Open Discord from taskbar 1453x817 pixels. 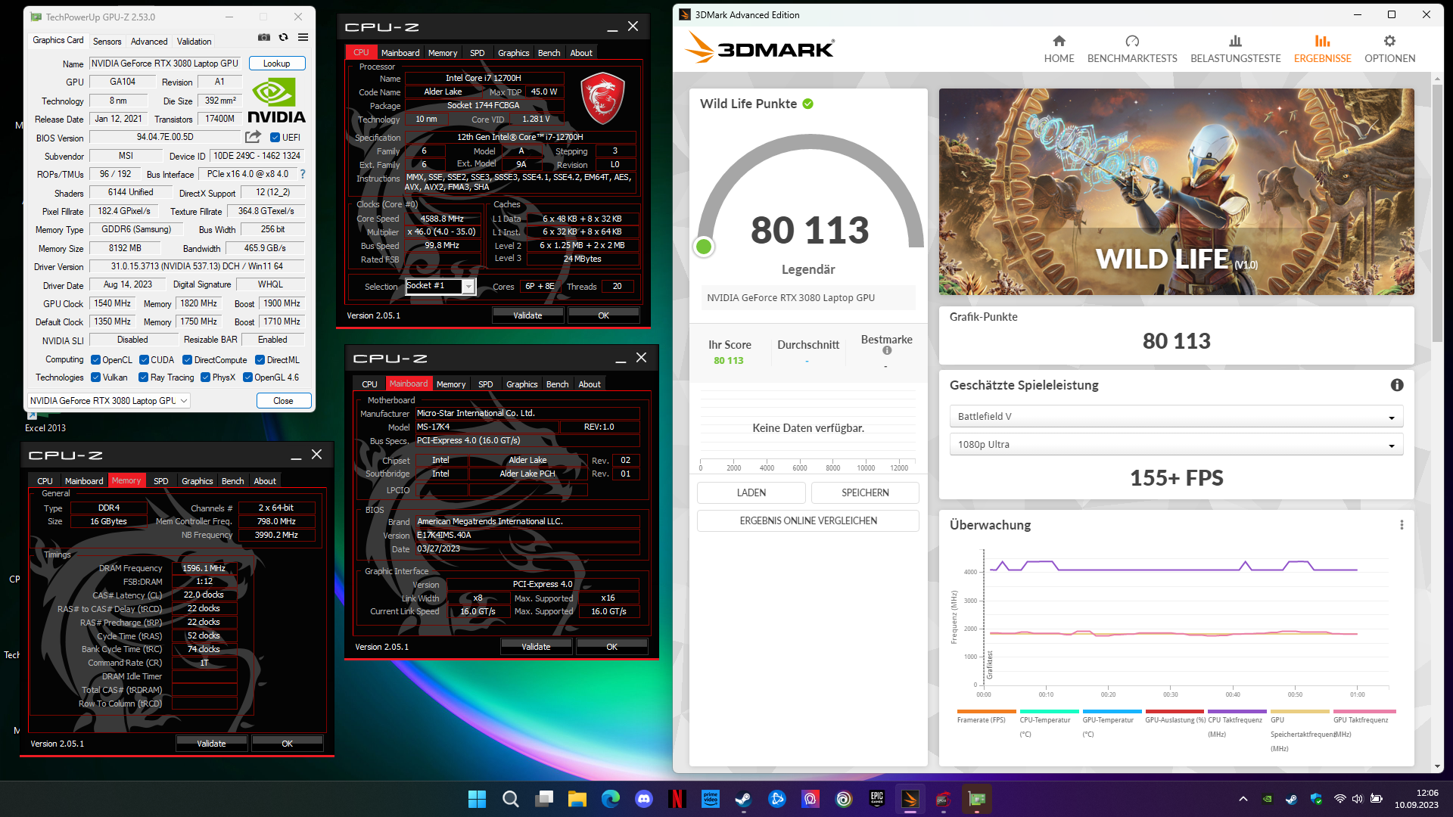644,799
